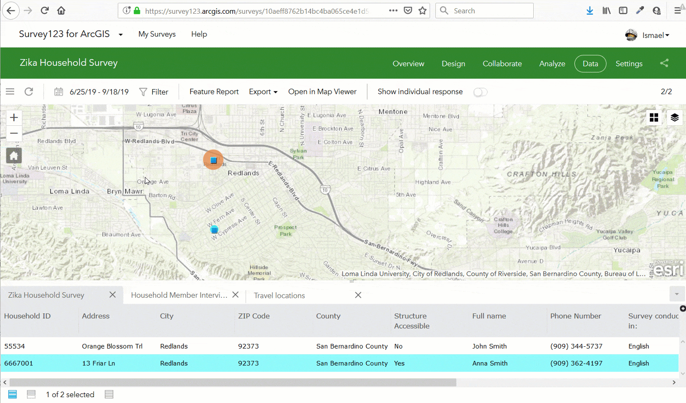Screen dimensions: 686x403
Task: Open the table options hamburger icon
Action: pos(10,91)
